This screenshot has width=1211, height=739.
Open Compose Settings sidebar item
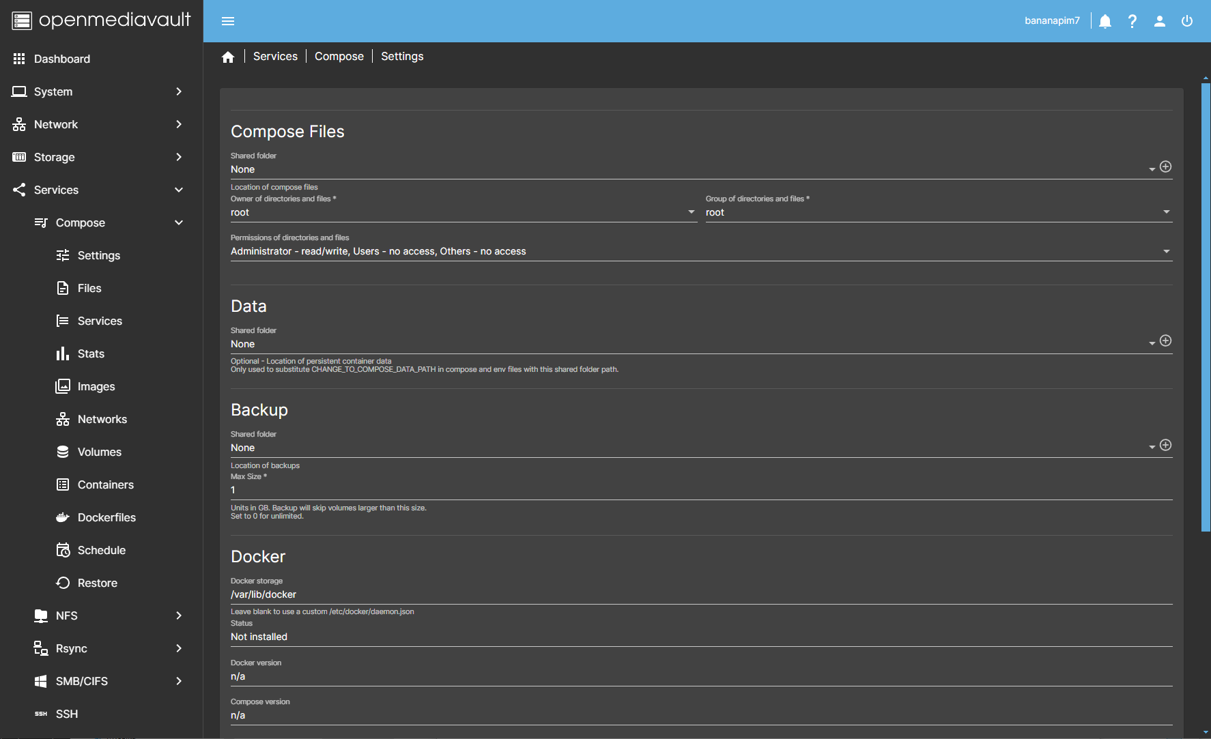click(101, 255)
